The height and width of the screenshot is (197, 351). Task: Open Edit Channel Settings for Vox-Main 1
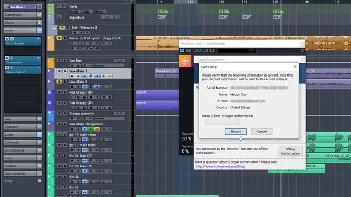coord(39,7)
